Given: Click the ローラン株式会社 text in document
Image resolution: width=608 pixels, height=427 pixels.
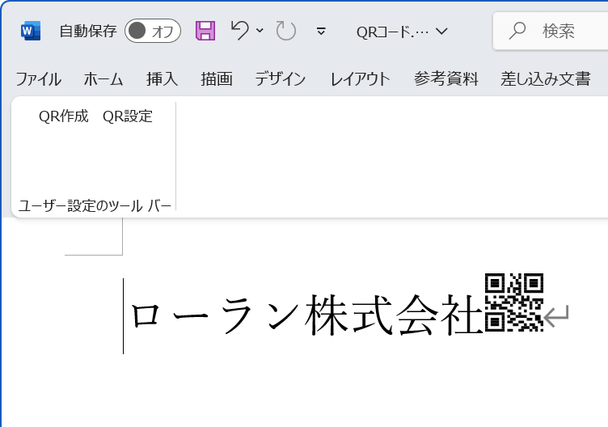Looking at the screenshot, I should (306, 315).
